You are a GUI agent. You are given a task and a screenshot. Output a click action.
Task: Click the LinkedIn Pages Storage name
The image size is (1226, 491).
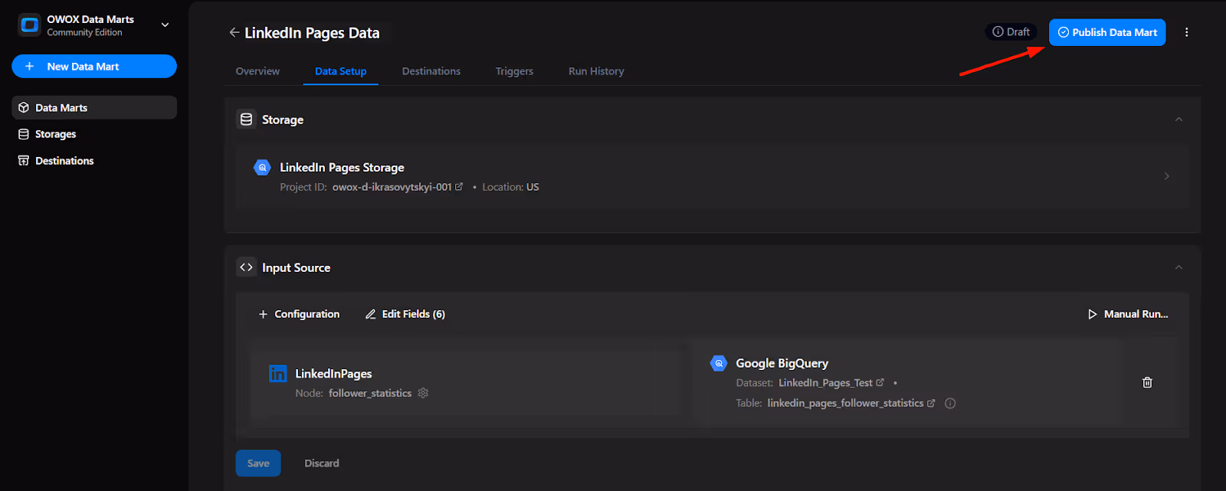click(342, 167)
